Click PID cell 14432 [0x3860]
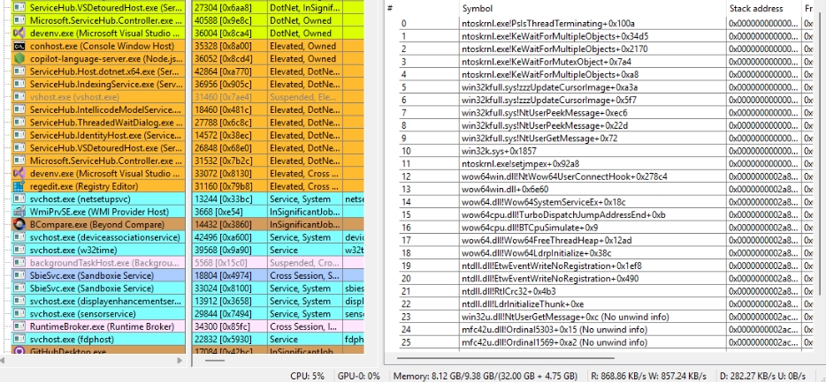Image resolution: width=826 pixels, height=382 pixels. [x=229, y=224]
